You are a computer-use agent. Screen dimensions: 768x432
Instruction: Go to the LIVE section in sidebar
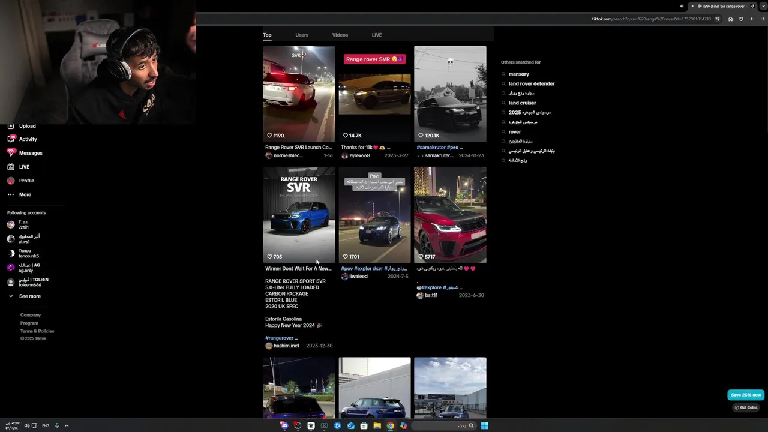19,167
